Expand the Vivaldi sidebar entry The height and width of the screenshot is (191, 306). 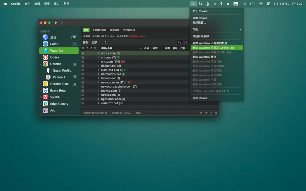point(41,97)
